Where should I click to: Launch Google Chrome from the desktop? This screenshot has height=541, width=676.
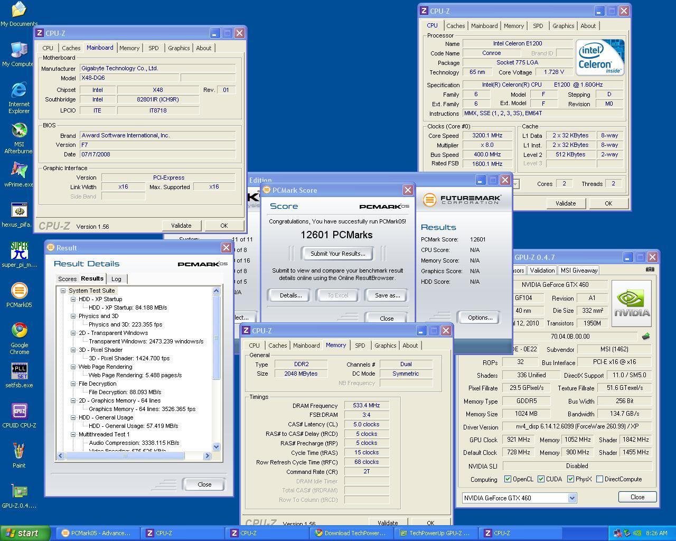pos(19,339)
